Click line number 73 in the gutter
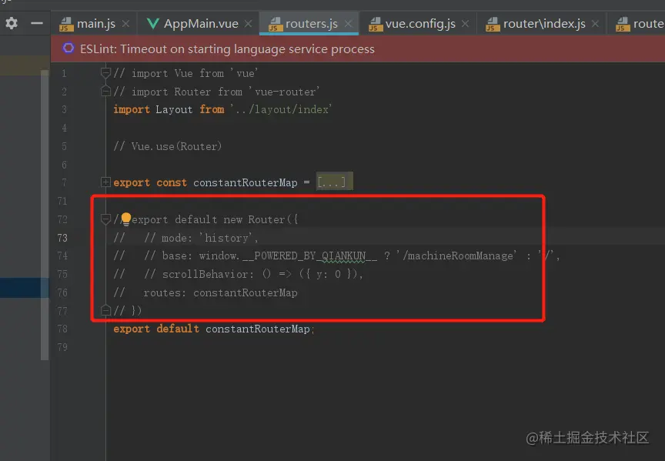The height and width of the screenshot is (461, 665). pos(62,238)
